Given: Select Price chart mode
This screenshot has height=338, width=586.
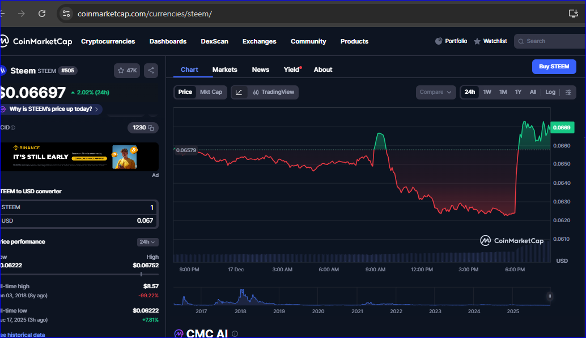Looking at the screenshot, I should pos(185,92).
